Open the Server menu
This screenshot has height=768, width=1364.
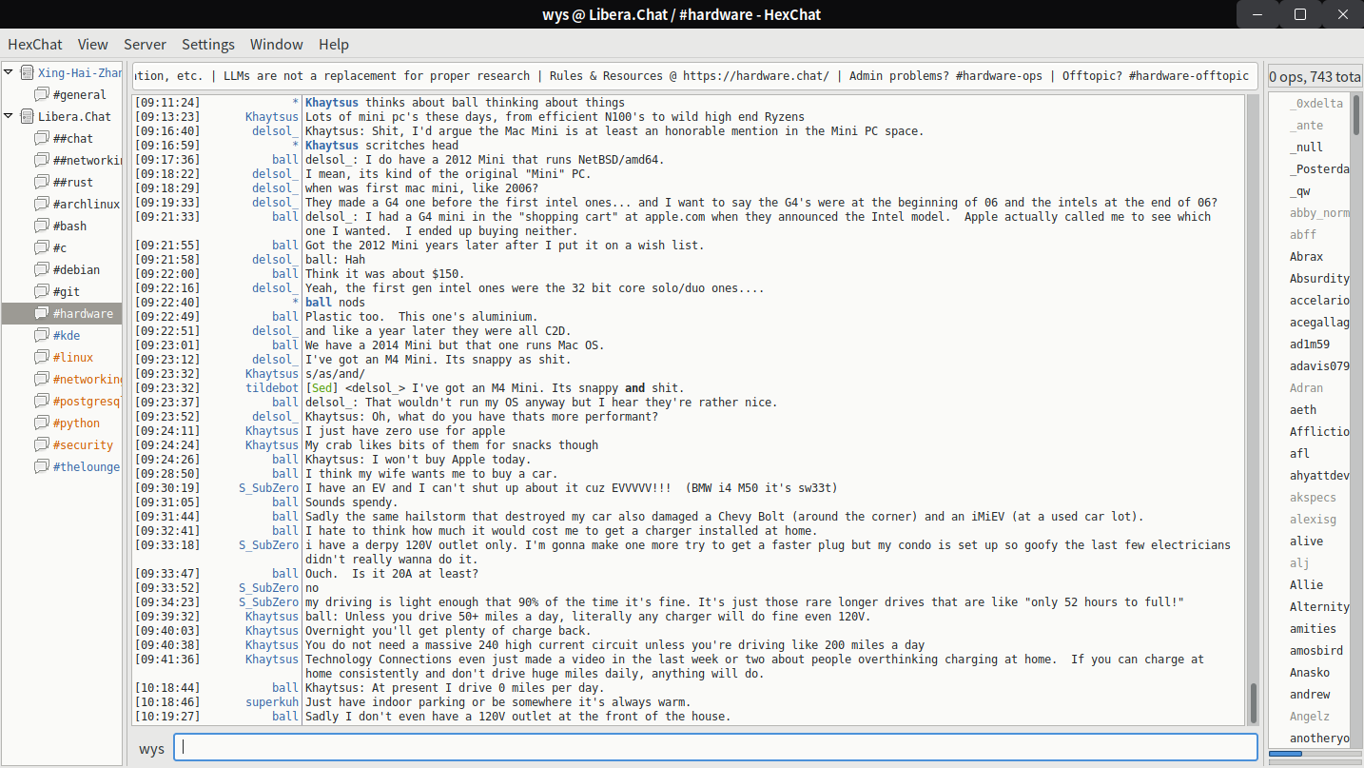[x=145, y=45]
